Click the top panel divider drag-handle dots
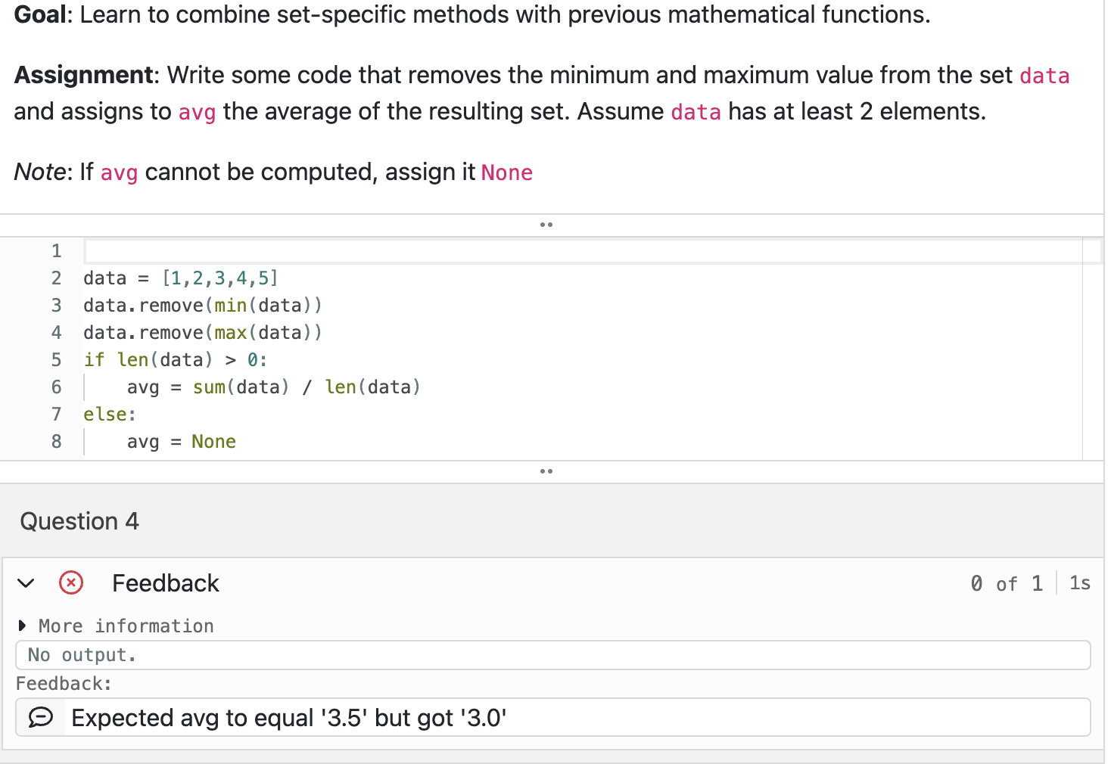The width and height of the screenshot is (1111, 764). pos(546,225)
